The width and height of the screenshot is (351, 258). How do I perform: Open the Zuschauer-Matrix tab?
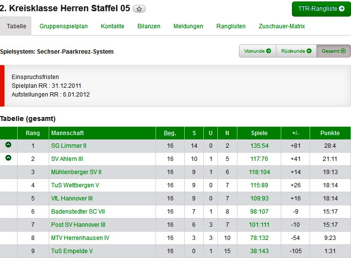click(x=282, y=26)
